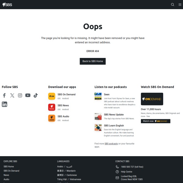Viewport: 183px width, 183px height.
Task: Open the Seen podcast thumbnail
Action: tap(98, 96)
